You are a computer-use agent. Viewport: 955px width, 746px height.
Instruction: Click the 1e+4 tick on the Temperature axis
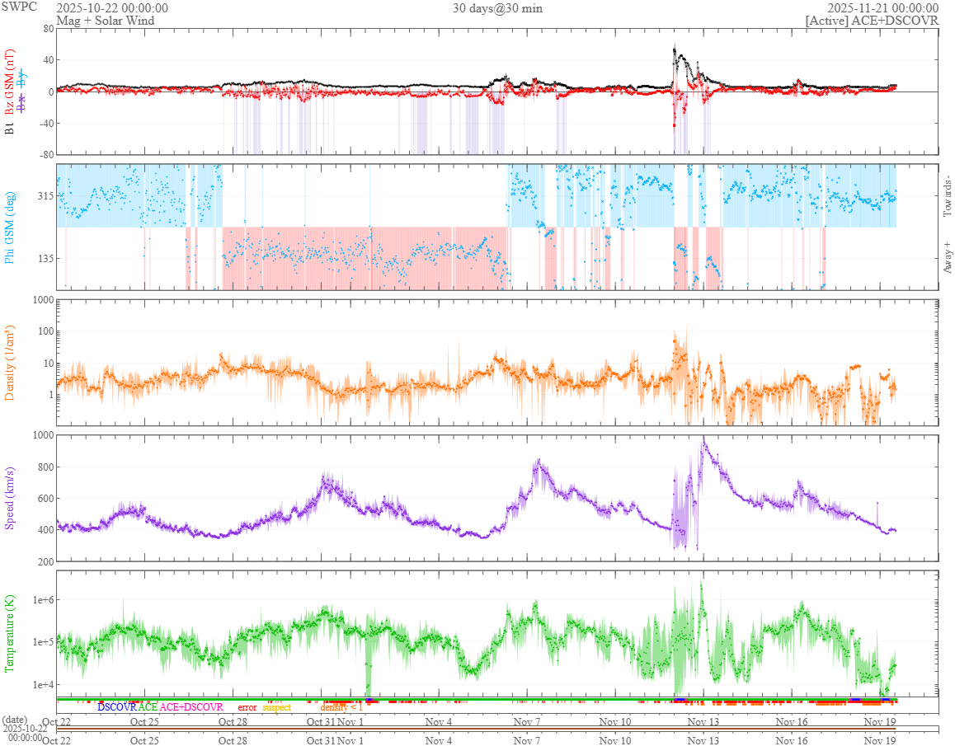[43, 684]
